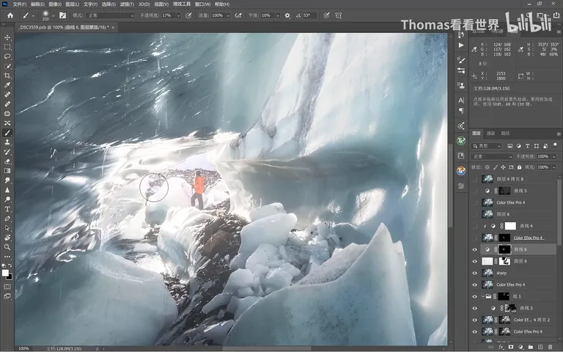563x352 pixels.
Task: Choose the Eyedropper tool
Action: pos(7,85)
